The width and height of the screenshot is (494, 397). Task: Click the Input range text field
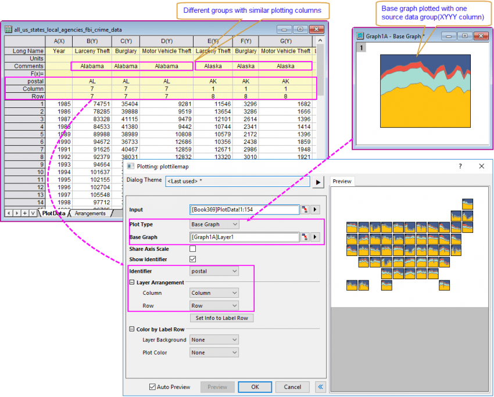[245, 210]
